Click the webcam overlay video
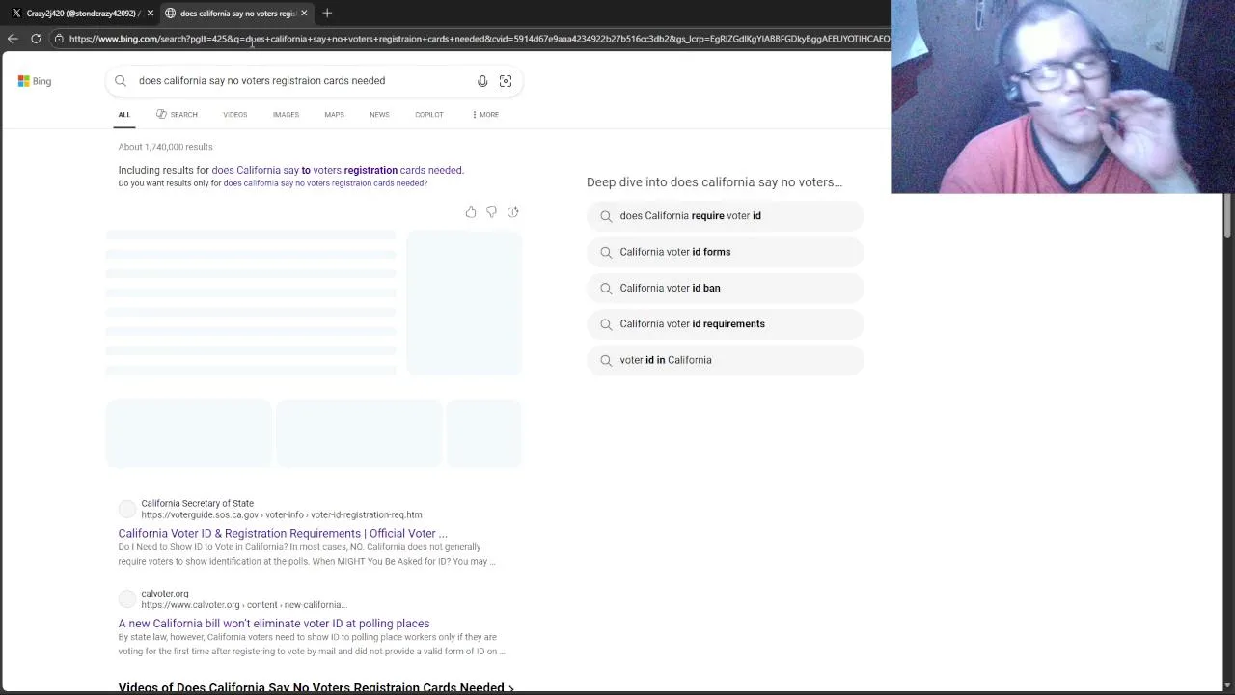1235x695 pixels. [1062, 97]
